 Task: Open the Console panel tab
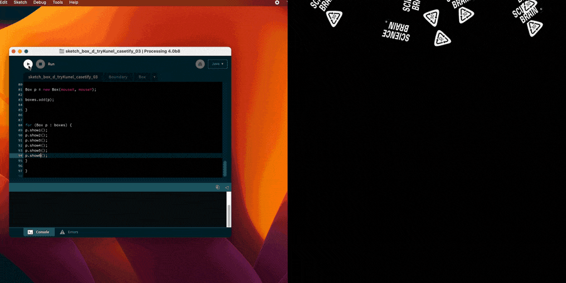pos(39,232)
